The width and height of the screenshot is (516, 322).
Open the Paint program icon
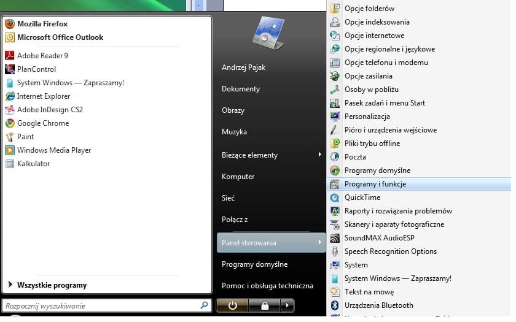pyautogui.click(x=10, y=137)
